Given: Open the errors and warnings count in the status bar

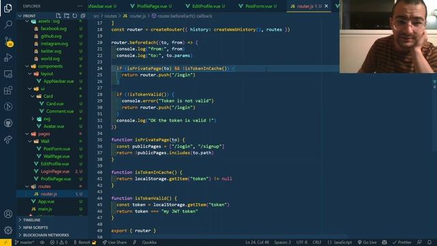Looking at the screenshot, I should pos(59,243).
